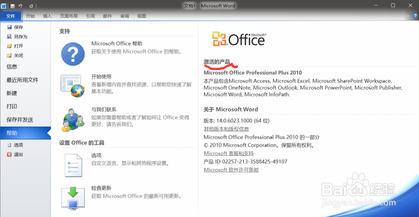Click the 检查更新 check updates title

point(101,188)
